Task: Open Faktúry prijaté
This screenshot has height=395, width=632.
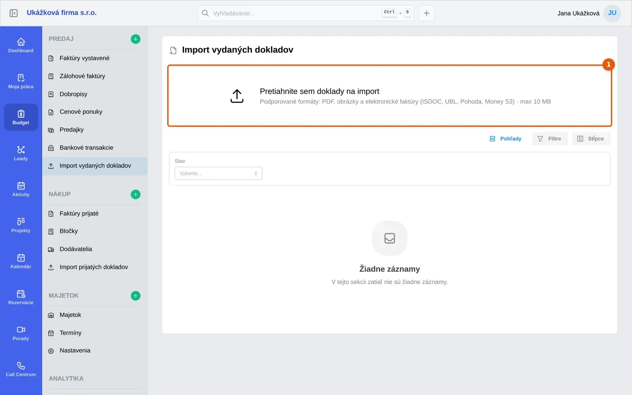Action: pos(95,213)
